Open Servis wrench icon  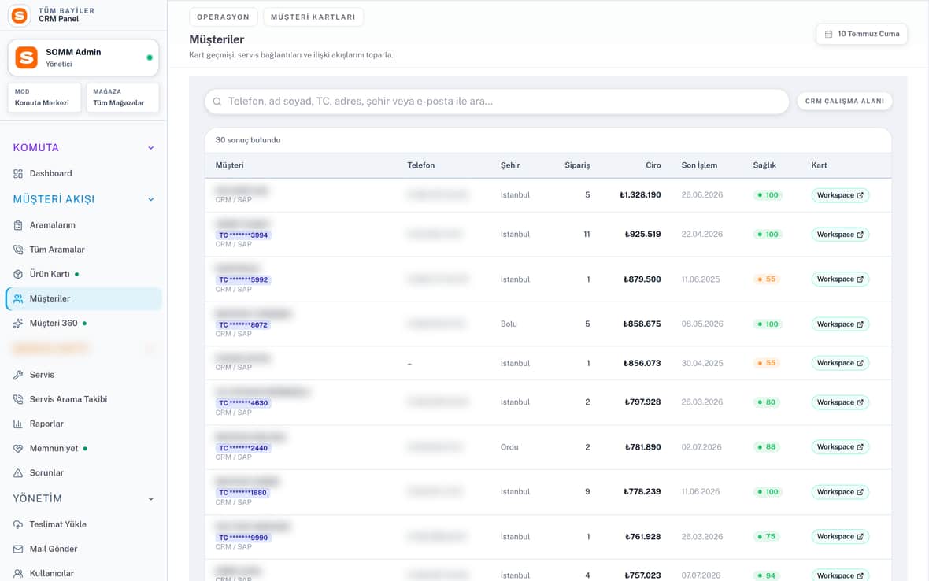point(18,375)
